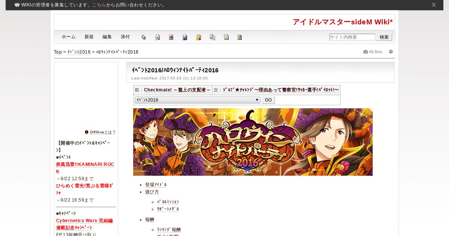Image resolution: width=449 pixels, height=236 pixels.
Task: Click the GO button
Action: pos(268,100)
